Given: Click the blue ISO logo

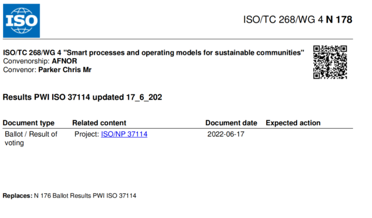Looking at the screenshot, I should (x=21, y=20).
